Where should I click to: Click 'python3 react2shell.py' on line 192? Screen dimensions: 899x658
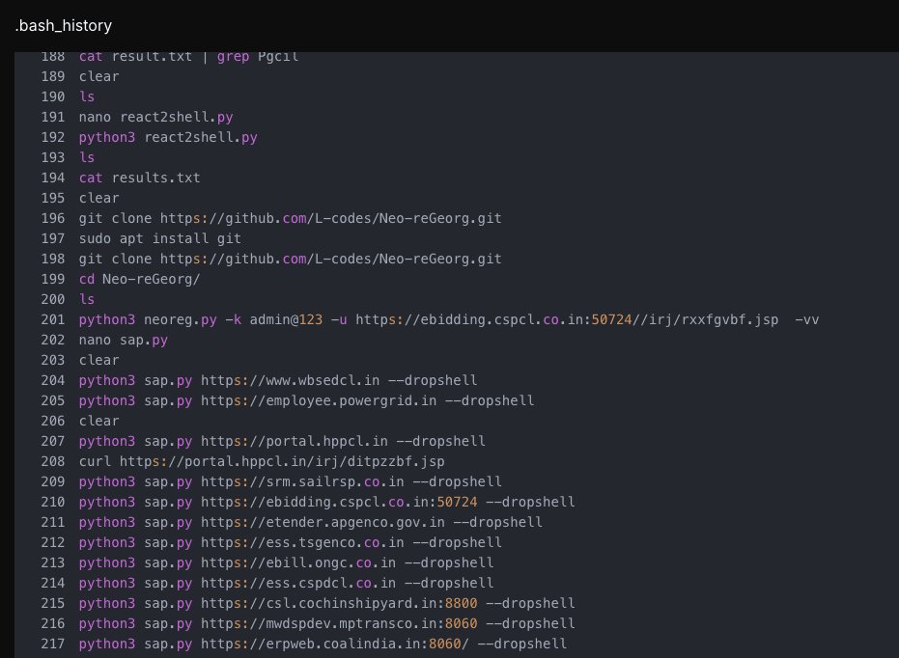click(x=168, y=137)
